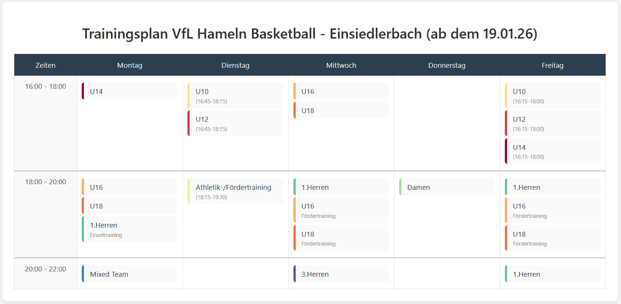Click the Mittwoch column header
The width and height of the screenshot is (621, 304).
pos(341,65)
